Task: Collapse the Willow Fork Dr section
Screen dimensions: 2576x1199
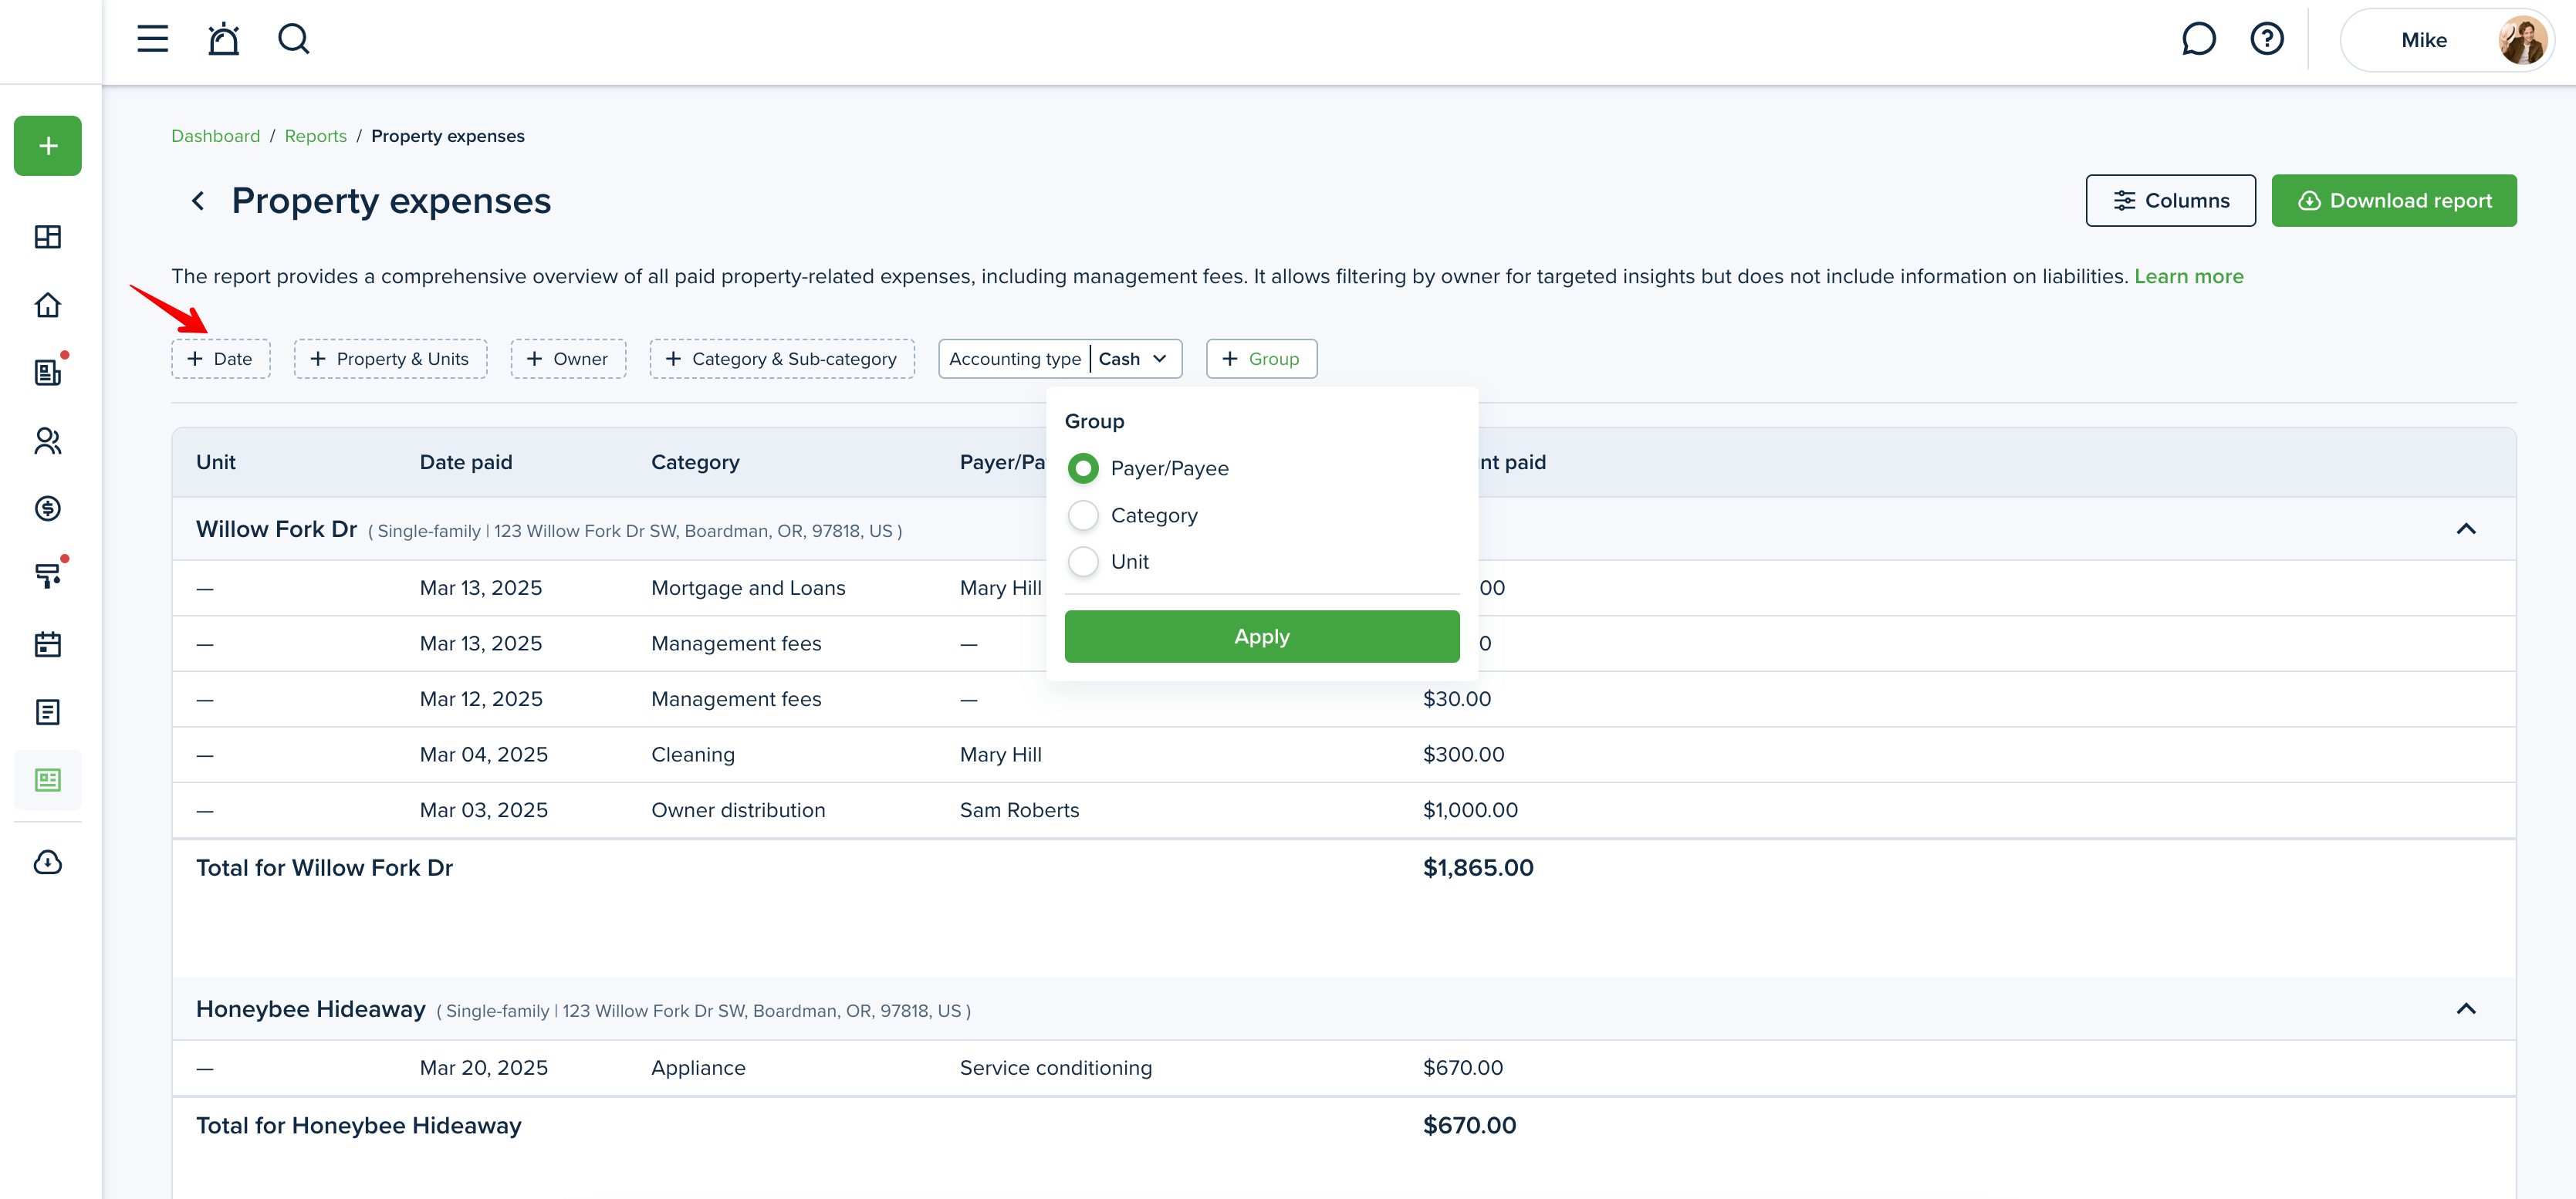Action: point(2466,529)
